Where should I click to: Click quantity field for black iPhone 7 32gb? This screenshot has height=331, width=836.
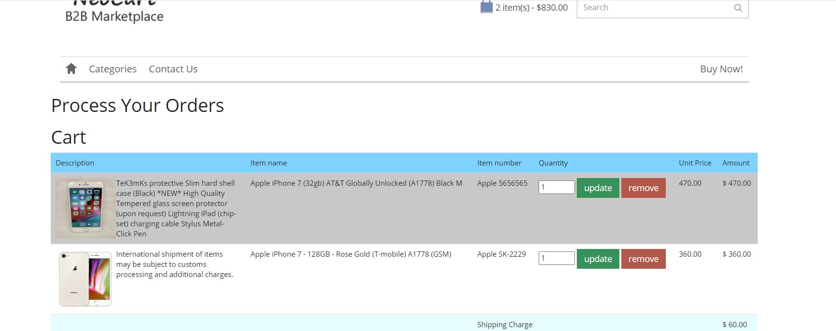point(557,187)
